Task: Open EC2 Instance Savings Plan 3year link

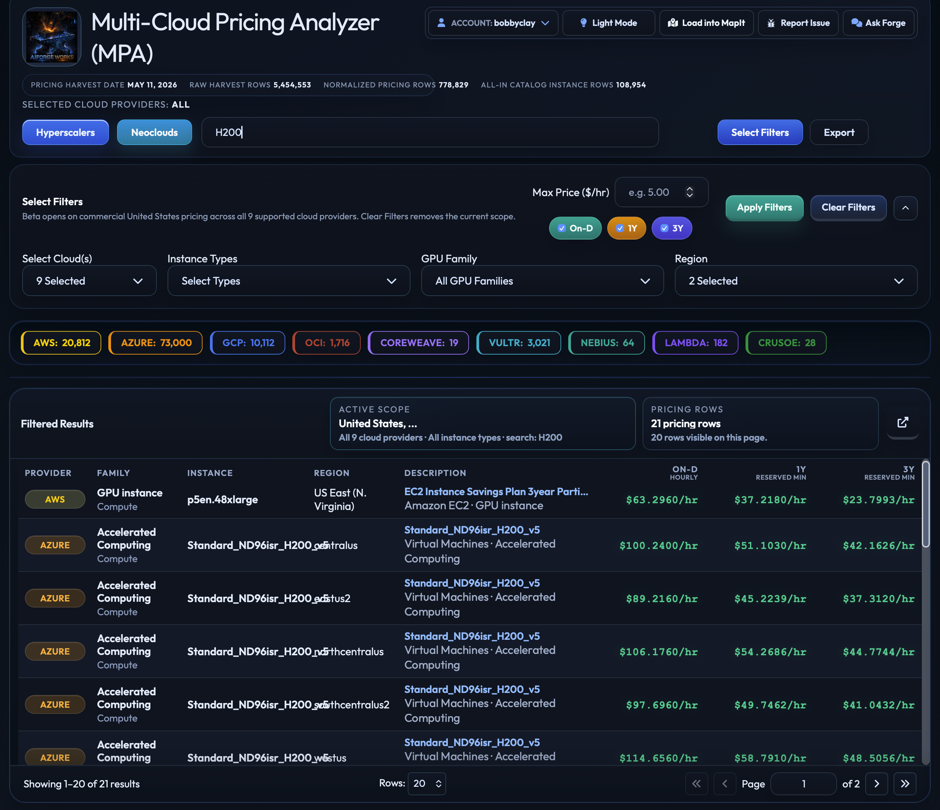Action: click(x=496, y=492)
